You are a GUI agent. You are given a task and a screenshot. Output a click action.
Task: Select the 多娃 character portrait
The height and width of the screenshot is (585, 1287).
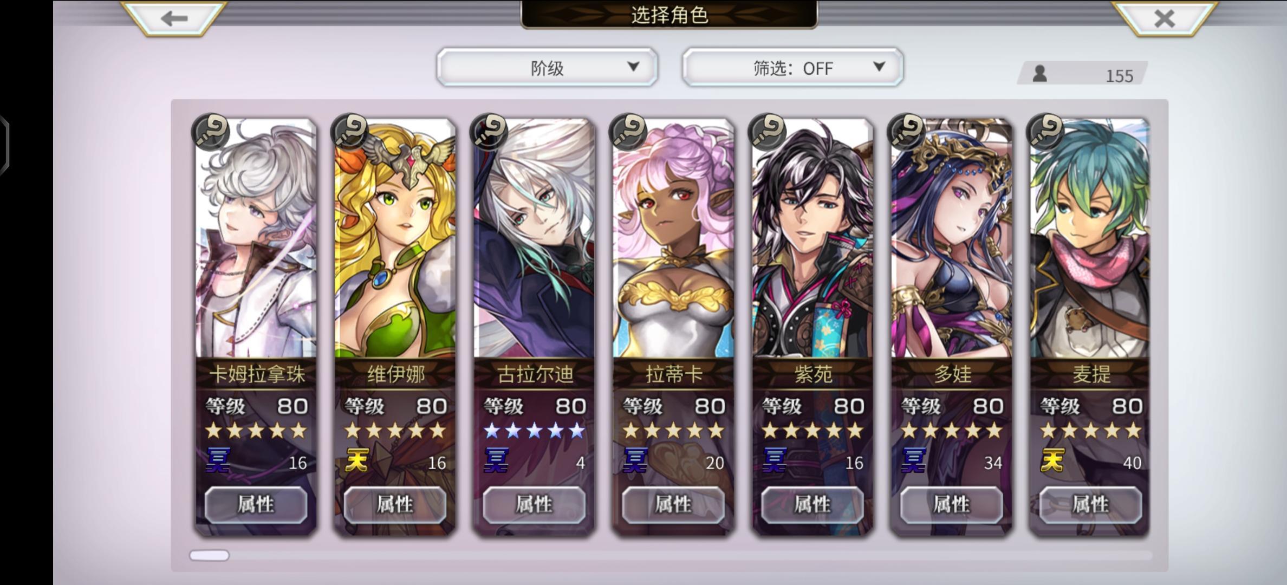952,238
